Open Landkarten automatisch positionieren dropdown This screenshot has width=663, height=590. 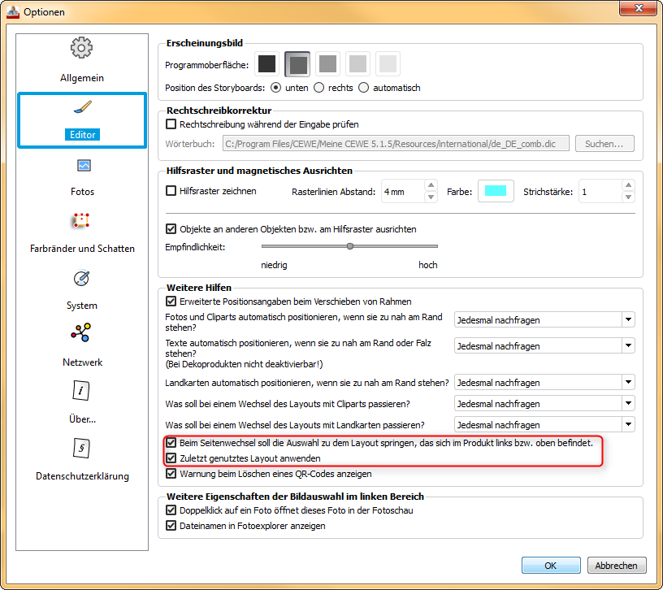click(x=544, y=382)
